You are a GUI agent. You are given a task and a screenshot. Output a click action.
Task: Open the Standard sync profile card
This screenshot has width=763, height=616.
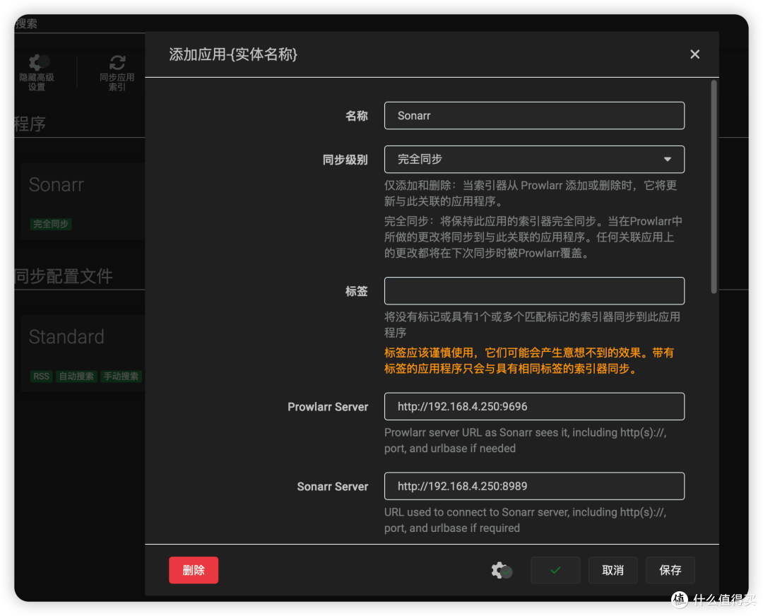[83, 353]
